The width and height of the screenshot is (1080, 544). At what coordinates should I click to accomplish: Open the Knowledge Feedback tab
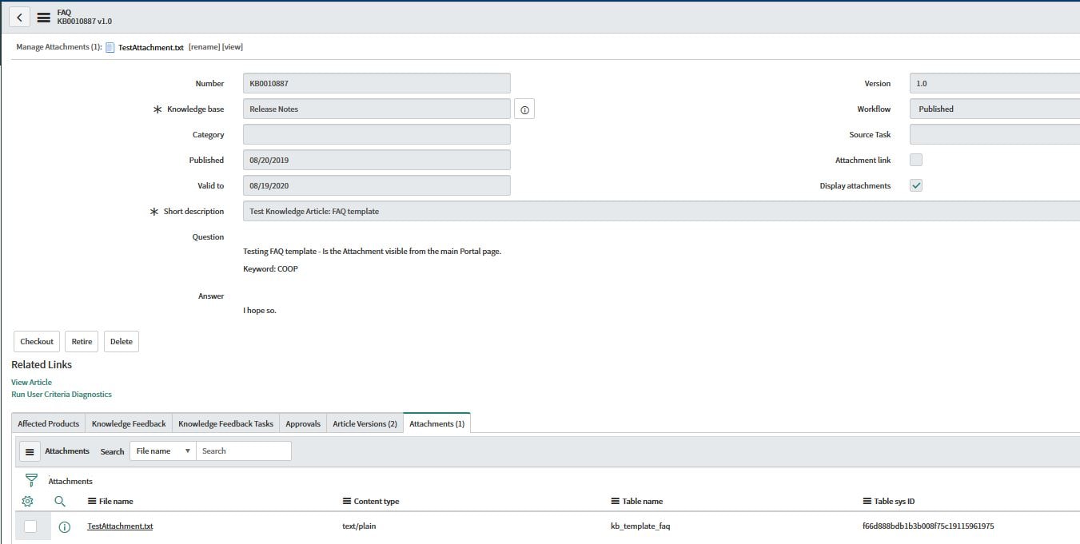click(x=129, y=423)
